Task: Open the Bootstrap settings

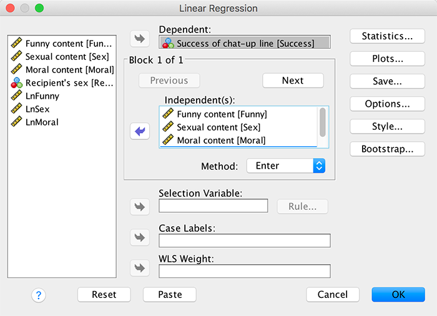Action: (x=387, y=149)
